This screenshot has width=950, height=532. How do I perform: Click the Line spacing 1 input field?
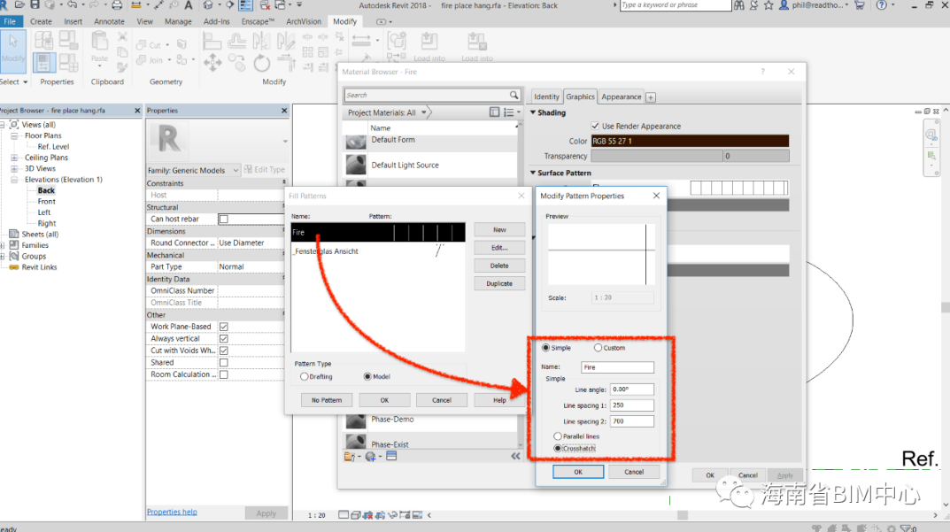631,405
